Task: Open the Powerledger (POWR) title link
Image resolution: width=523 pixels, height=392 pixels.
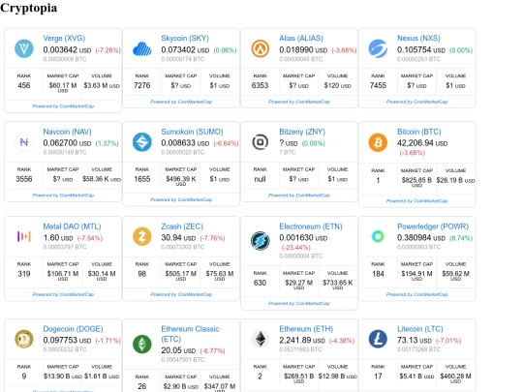Action: pyautogui.click(x=433, y=226)
